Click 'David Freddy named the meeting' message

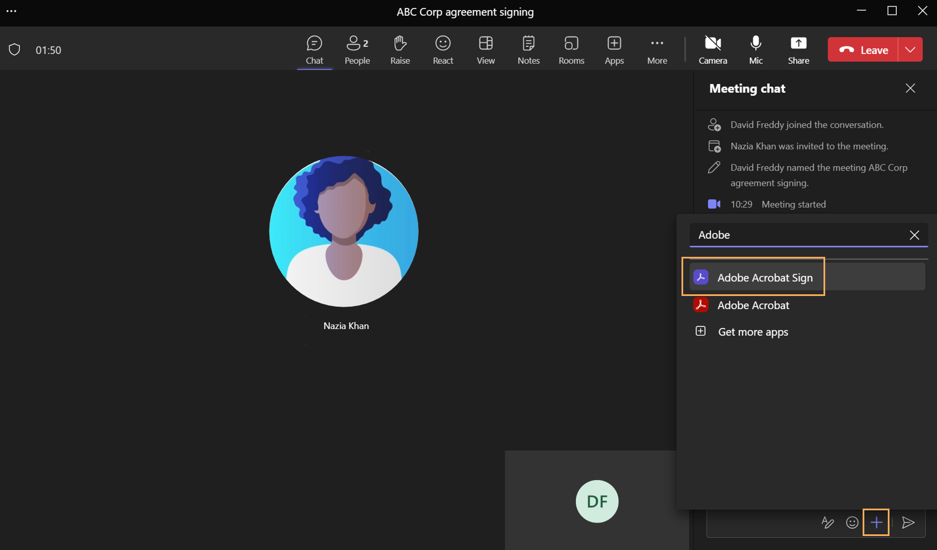(819, 175)
